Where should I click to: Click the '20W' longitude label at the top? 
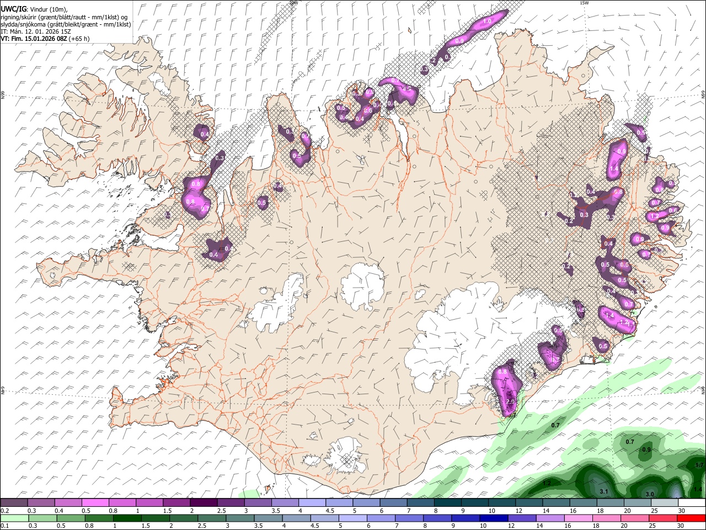tap(293, 3)
